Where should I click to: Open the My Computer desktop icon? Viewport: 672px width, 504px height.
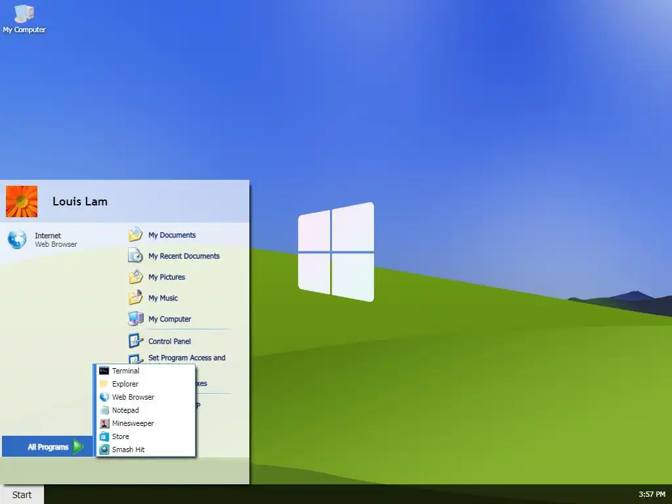24,18
